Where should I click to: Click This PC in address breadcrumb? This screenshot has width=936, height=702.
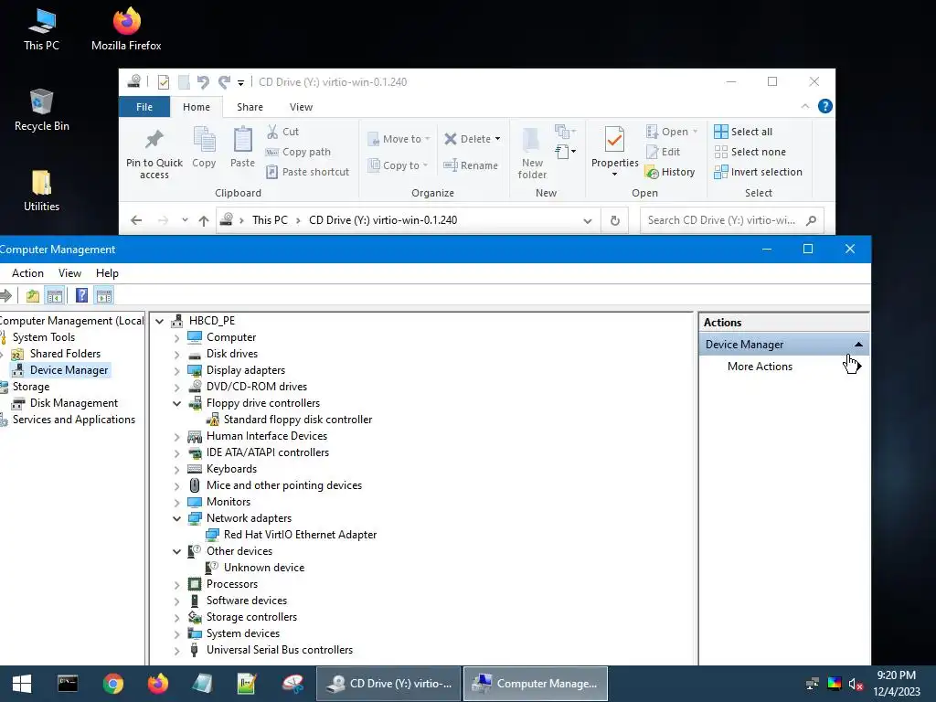(x=270, y=219)
